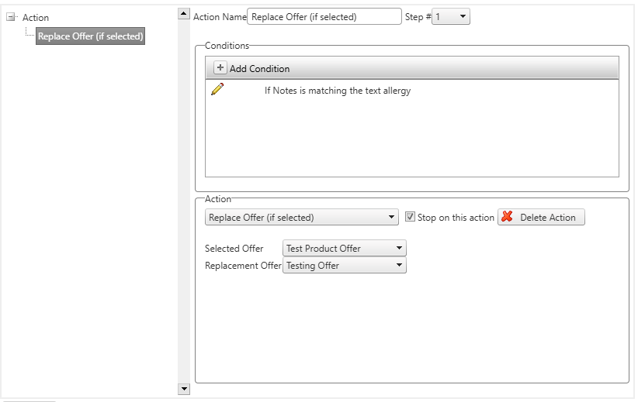Click into the Action Name text field
Viewport: 638px width, 402px height.
[x=324, y=16]
